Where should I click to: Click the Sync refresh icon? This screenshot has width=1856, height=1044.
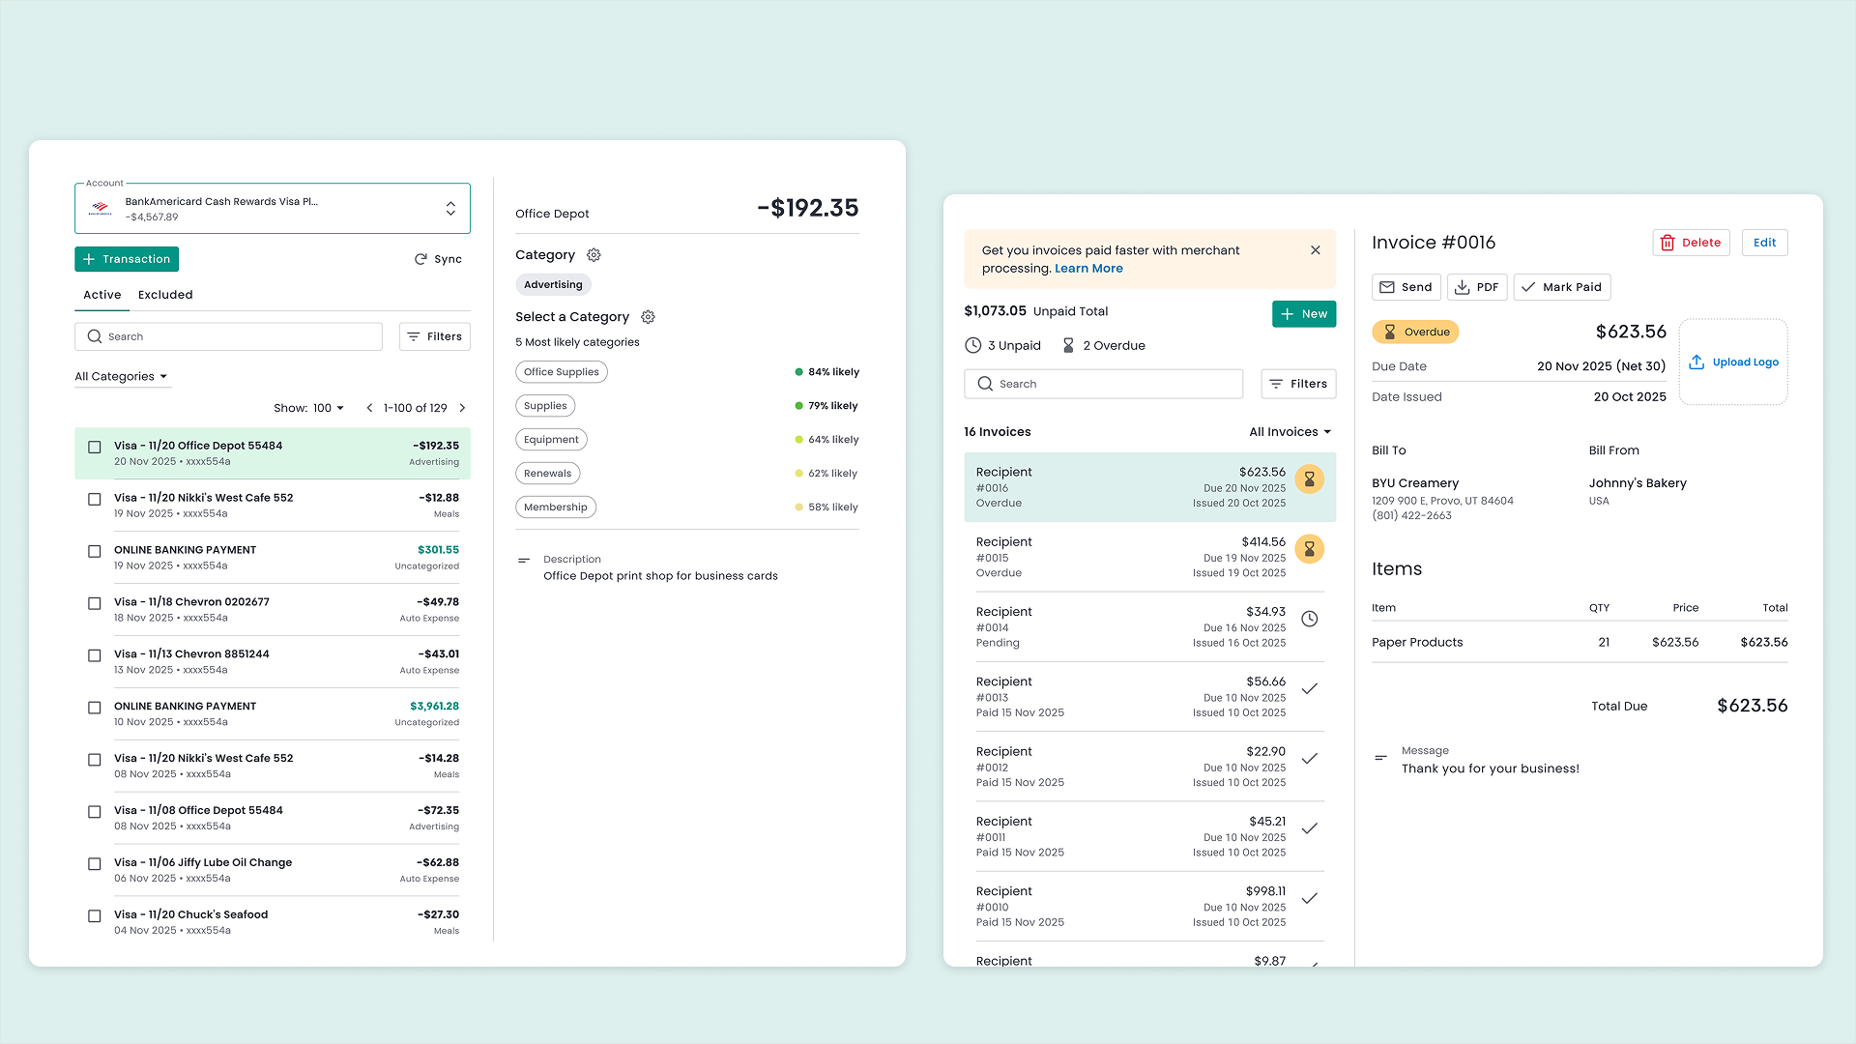pyautogui.click(x=420, y=259)
